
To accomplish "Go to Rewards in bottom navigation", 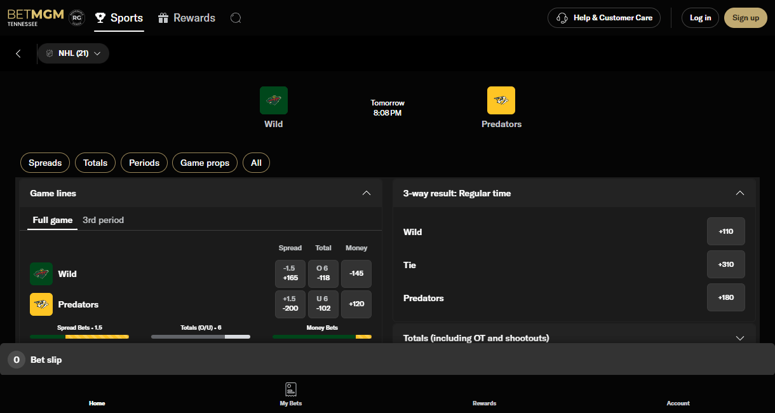I will [x=485, y=403].
